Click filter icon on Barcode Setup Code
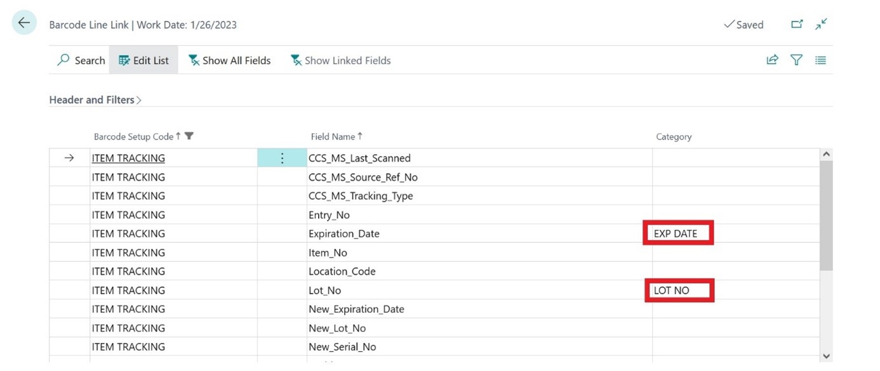Screen dimensions: 880x371 pyautogui.click(x=189, y=136)
